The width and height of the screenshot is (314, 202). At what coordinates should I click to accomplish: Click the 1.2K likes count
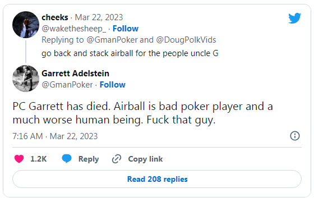pyautogui.click(x=39, y=159)
